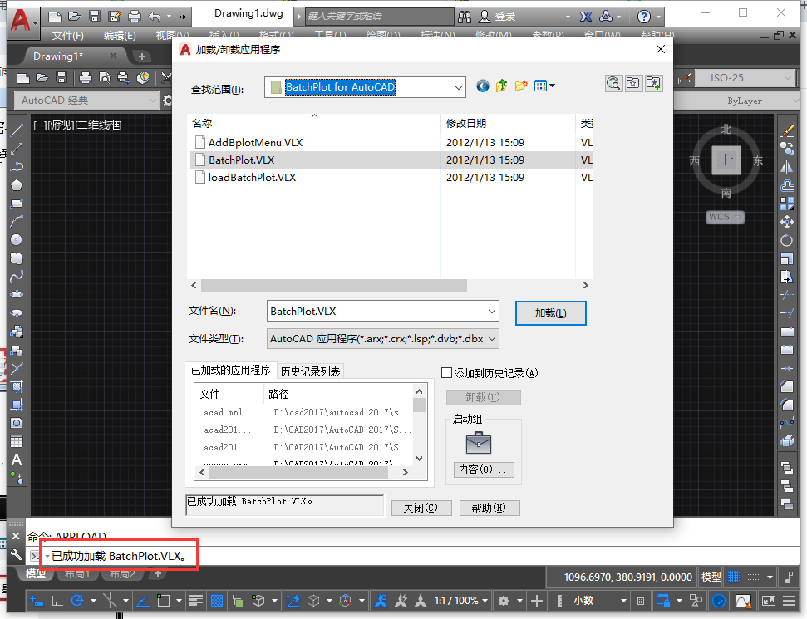807x619 pixels.
Task: Click the 关闭(C) button
Action: [x=421, y=508]
